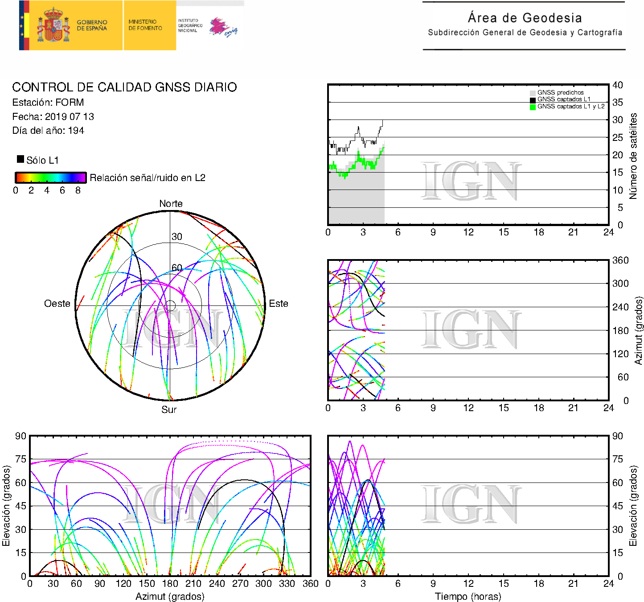The height and width of the screenshot is (602, 644).
Task: Click the Spanish coat of arms emblem
Action: (x=53, y=26)
